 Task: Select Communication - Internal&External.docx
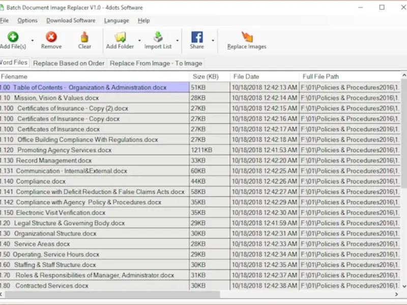[95, 171]
